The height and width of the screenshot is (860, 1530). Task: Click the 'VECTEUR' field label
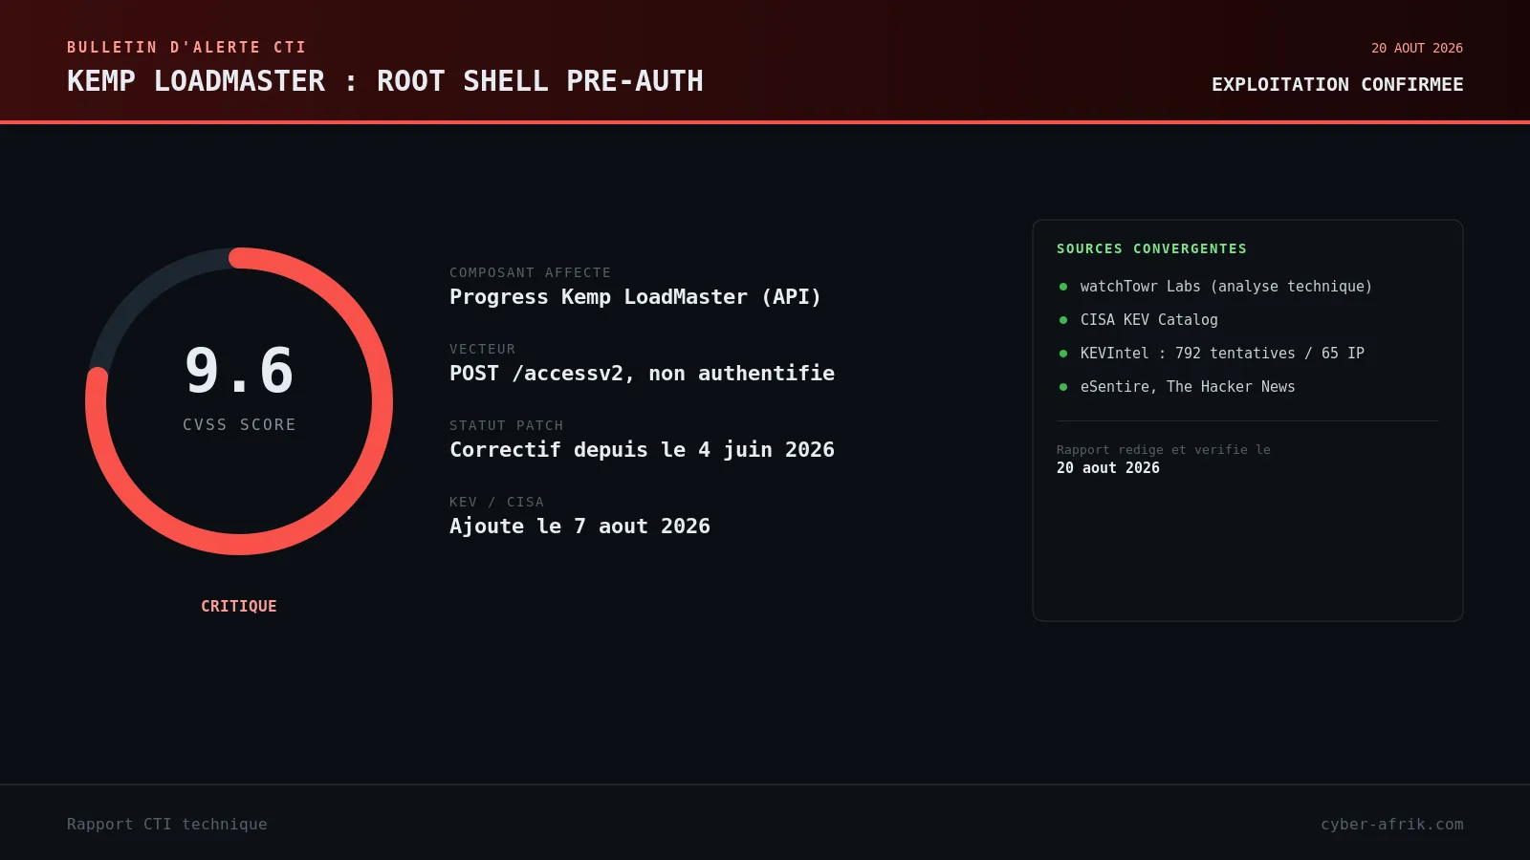482,349
